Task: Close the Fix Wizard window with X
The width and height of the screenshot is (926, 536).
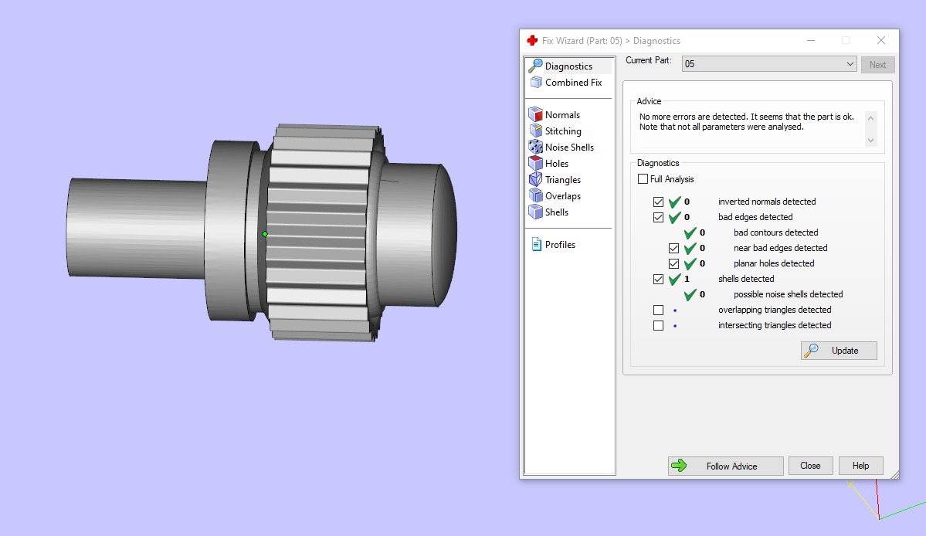Action: 880,40
